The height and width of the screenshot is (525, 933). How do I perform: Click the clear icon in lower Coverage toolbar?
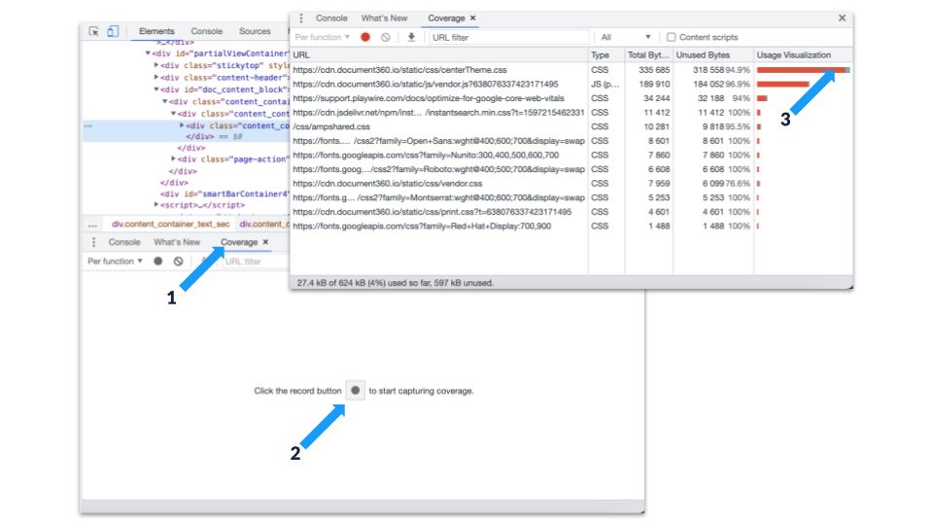(179, 262)
